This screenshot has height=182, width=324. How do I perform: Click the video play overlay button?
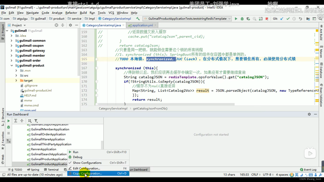click(x=310, y=153)
